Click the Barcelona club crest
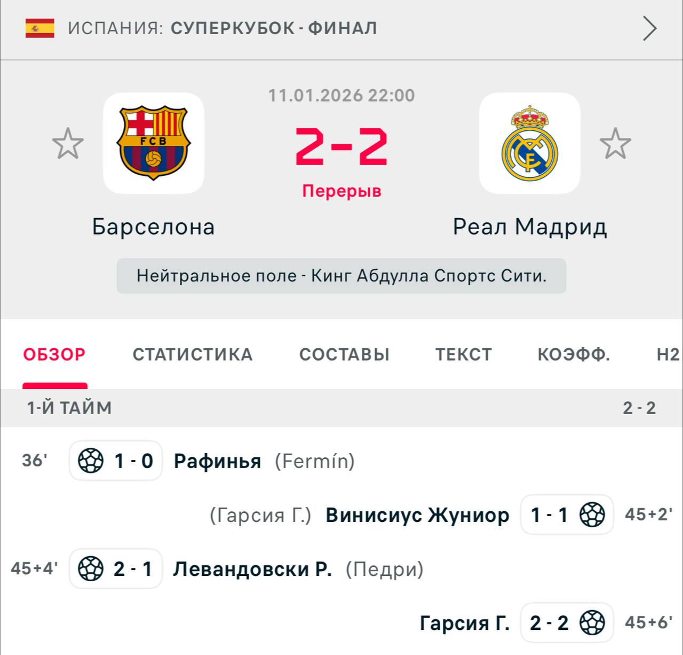Image resolution: width=683 pixels, height=655 pixels. click(x=154, y=143)
